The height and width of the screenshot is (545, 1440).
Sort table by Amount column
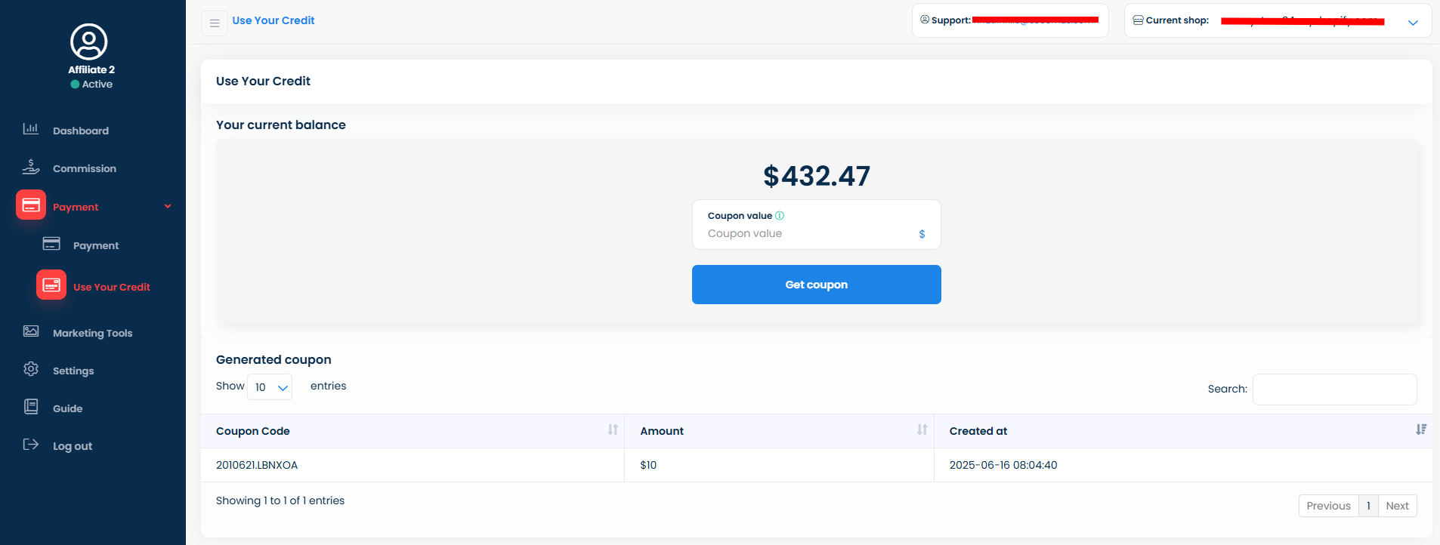coord(922,430)
